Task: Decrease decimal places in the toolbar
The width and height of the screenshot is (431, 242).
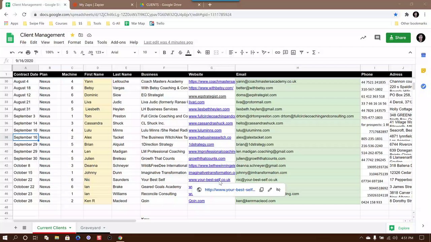Action: coord(82,52)
